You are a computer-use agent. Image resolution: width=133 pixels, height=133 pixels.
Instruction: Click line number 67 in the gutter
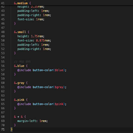[3, 112]
